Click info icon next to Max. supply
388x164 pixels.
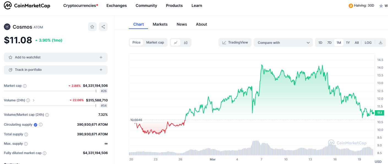(x=26, y=144)
